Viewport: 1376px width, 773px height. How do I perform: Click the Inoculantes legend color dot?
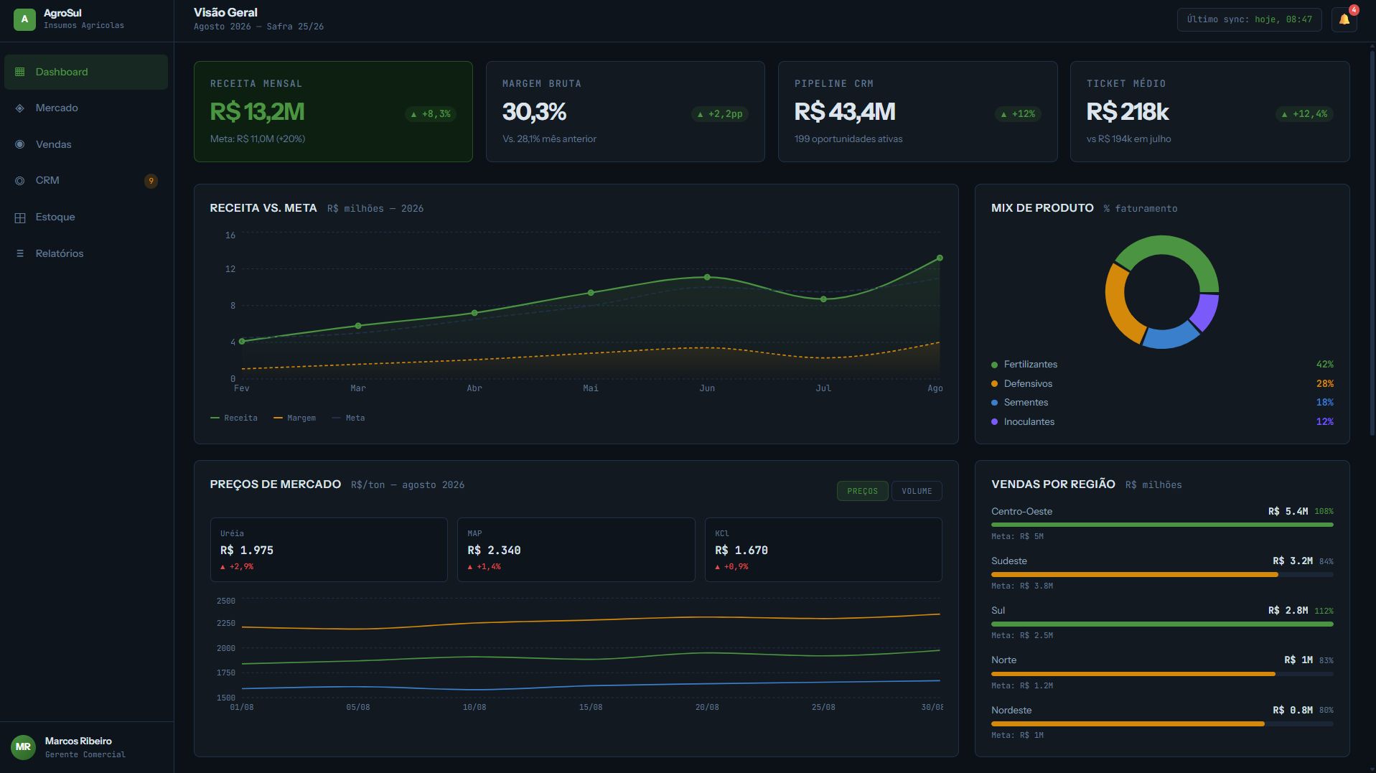point(994,422)
